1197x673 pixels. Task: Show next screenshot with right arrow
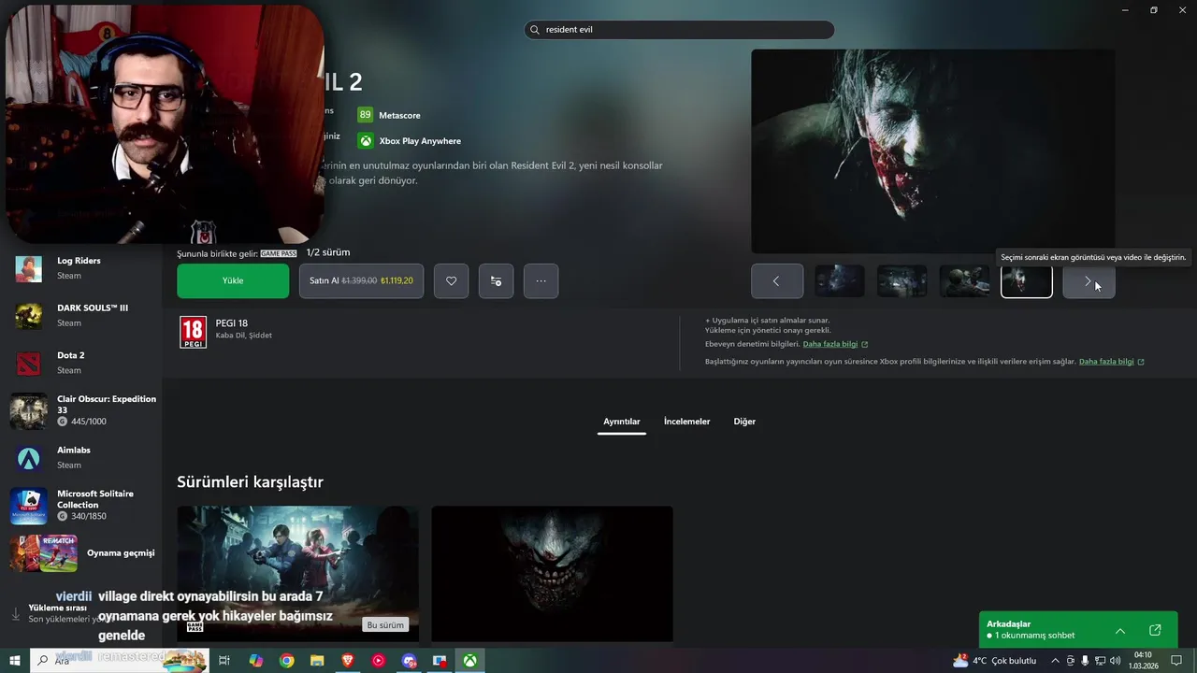pos(1089,281)
